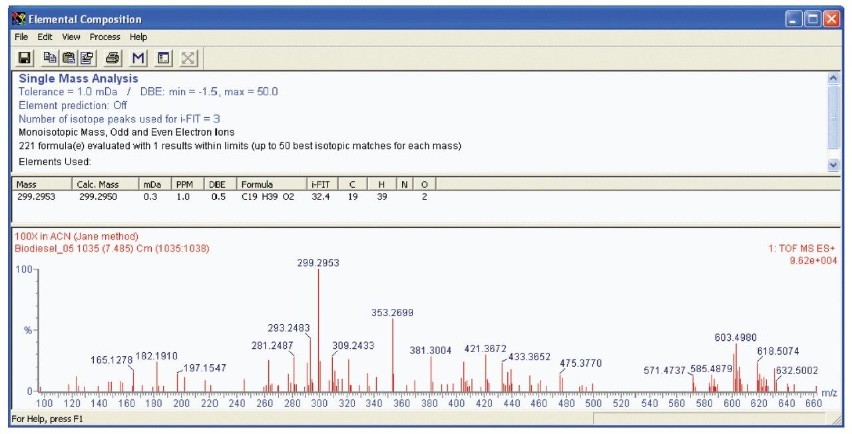Click the Save floppy disk icon
This screenshot has width=852, height=434.
[25, 58]
